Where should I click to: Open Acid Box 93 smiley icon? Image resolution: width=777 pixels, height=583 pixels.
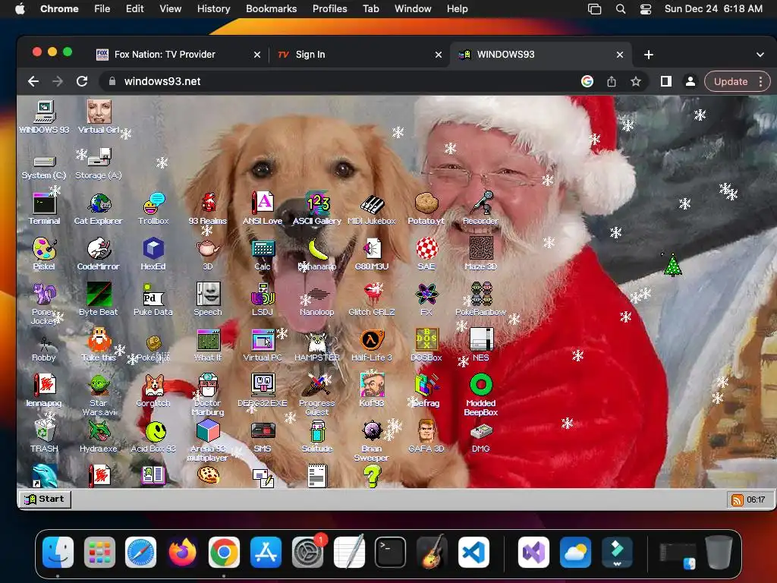tap(153, 436)
